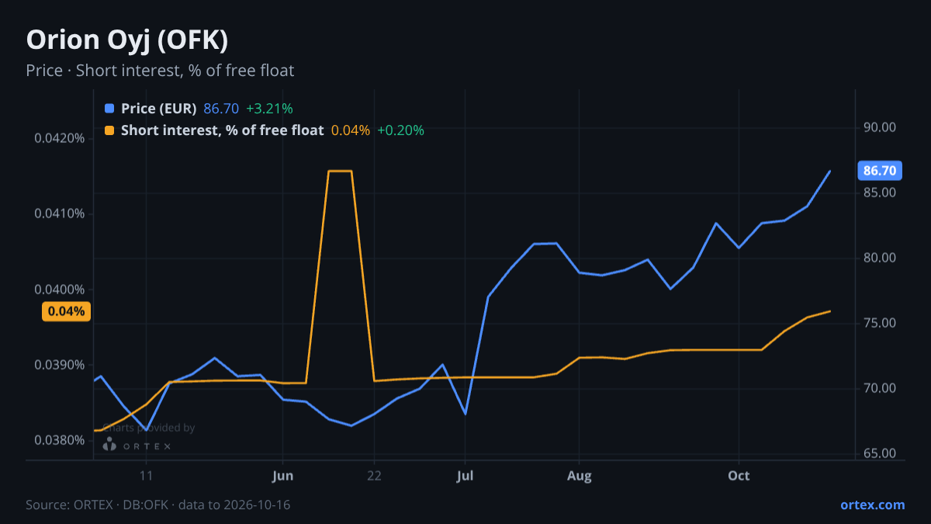This screenshot has height=524, width=931.
Task: Select the Price (EUR) legend label
Action: coord(159,109)
